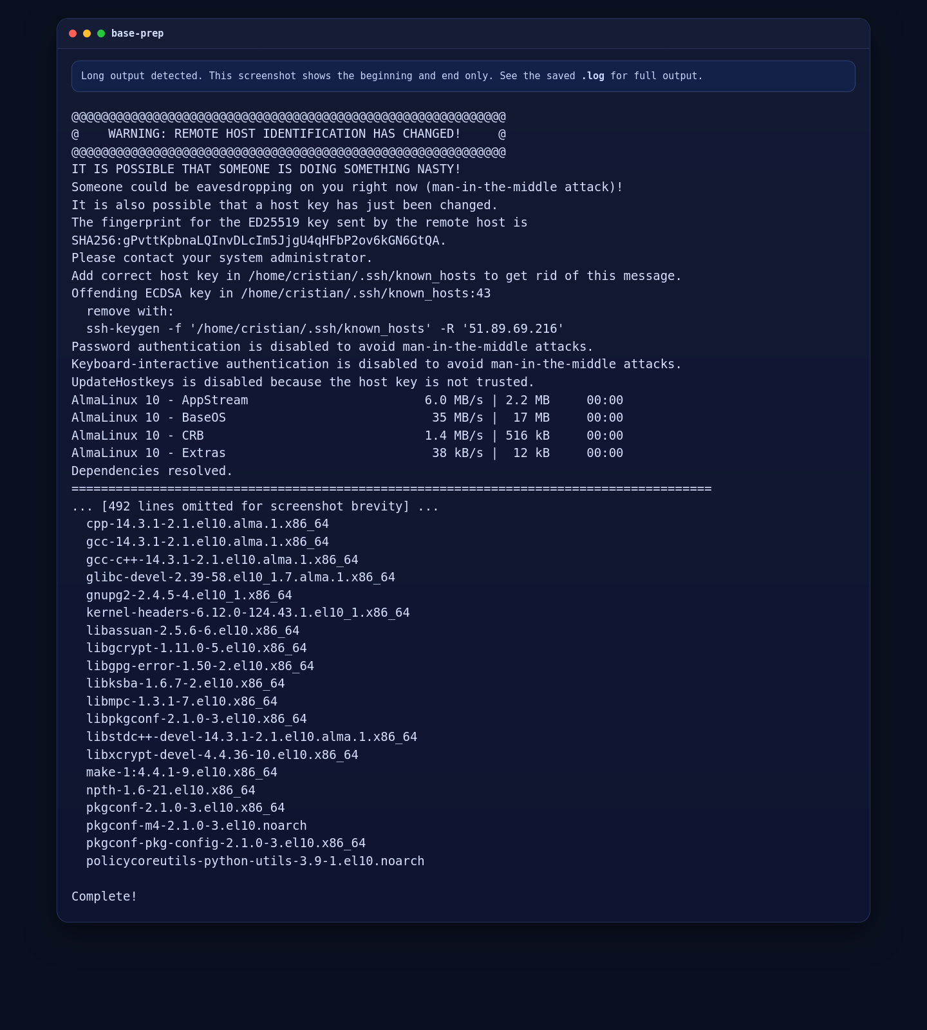Click the ED25519 key fingerprint line

(x=299, y=223)
